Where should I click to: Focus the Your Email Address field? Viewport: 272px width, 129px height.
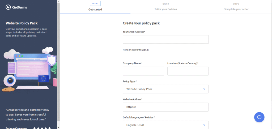pos(165,39)
